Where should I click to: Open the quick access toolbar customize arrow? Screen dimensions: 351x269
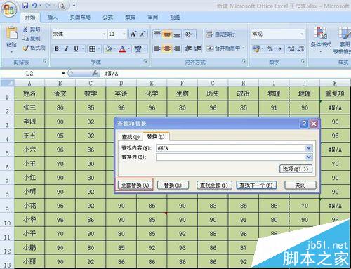click(74, 5)
